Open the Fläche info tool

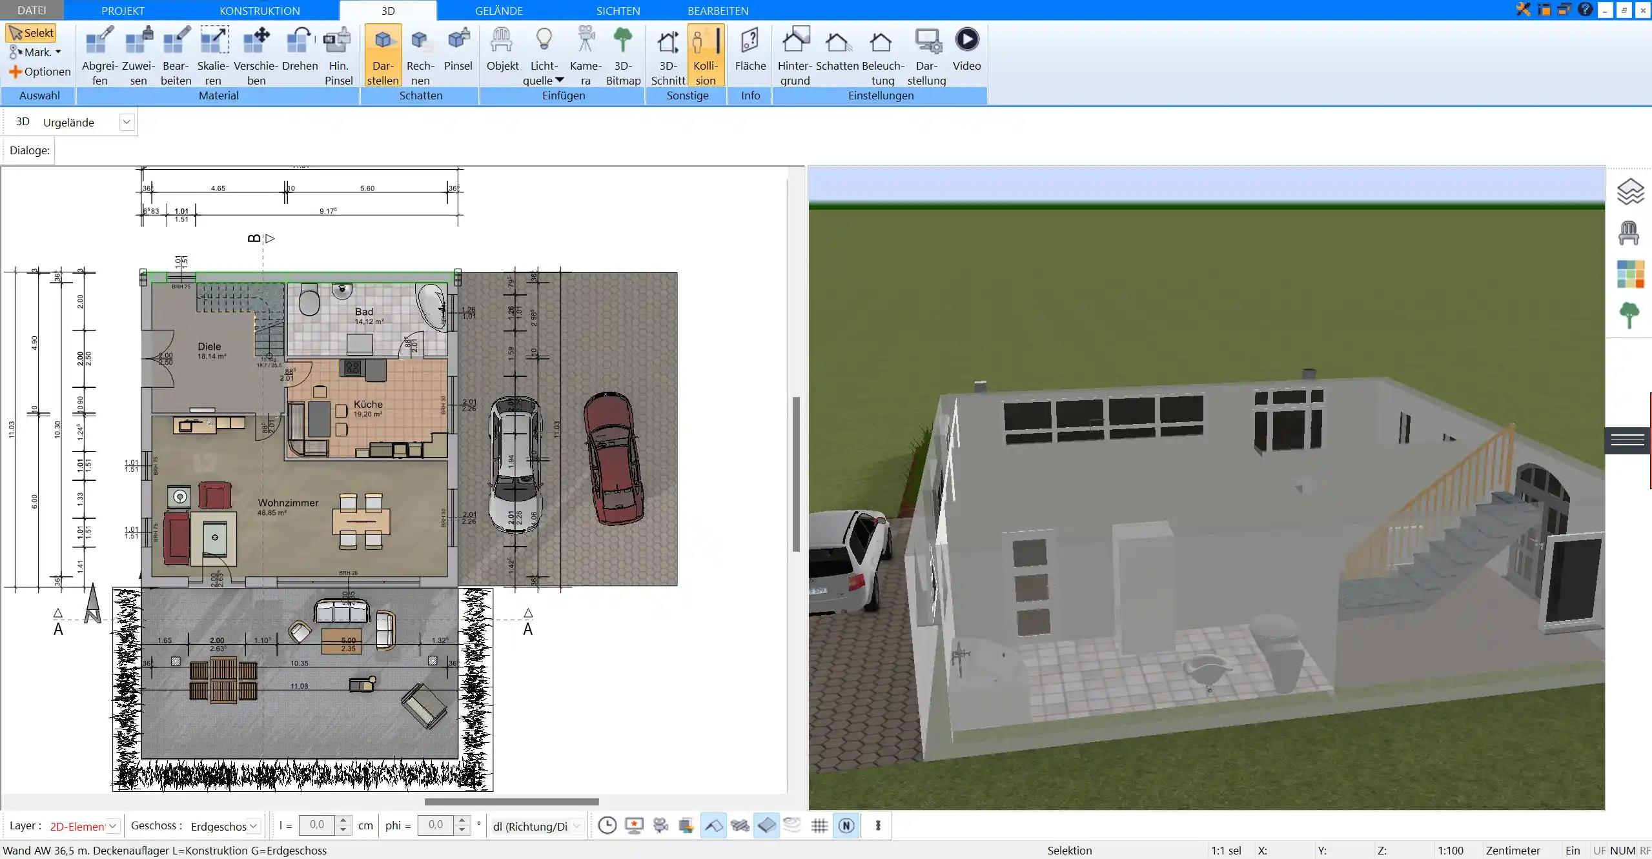[750, 49]
